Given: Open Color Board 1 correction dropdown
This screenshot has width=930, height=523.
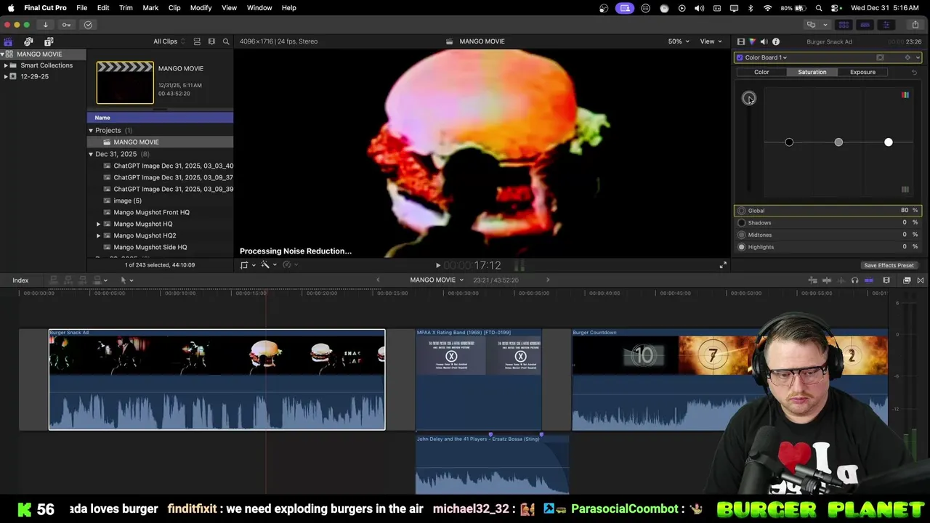Looking at the screenshot, I should [766, 57].
